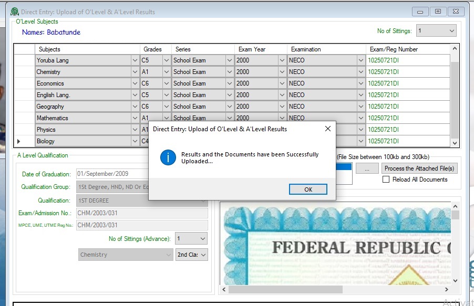Click the Exam Year column header
Viewport: 474px width, 306px height.
261,49
